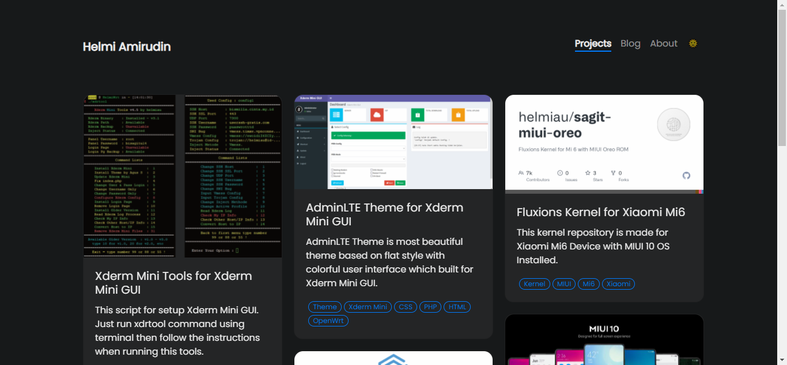This screenshot has width=787, height=365.
Task: Click the green Total Download icon in the preview
Action: tap(418, 115)
